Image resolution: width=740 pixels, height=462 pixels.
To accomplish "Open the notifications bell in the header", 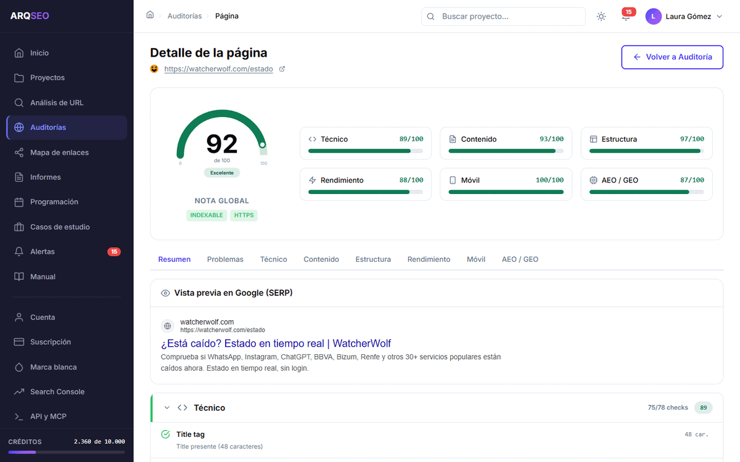I will pyautogui.click(x=626, y=17).
